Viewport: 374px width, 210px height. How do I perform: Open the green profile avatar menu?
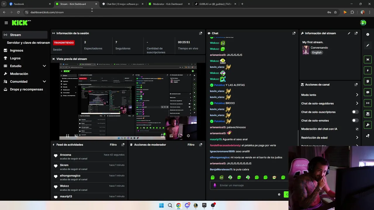tap(363, 23)
